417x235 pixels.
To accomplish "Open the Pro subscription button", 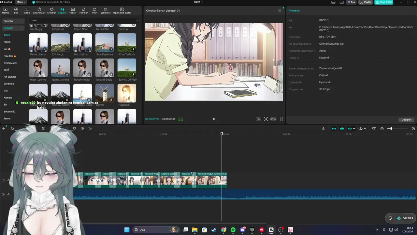I will (x=351, y=2).
